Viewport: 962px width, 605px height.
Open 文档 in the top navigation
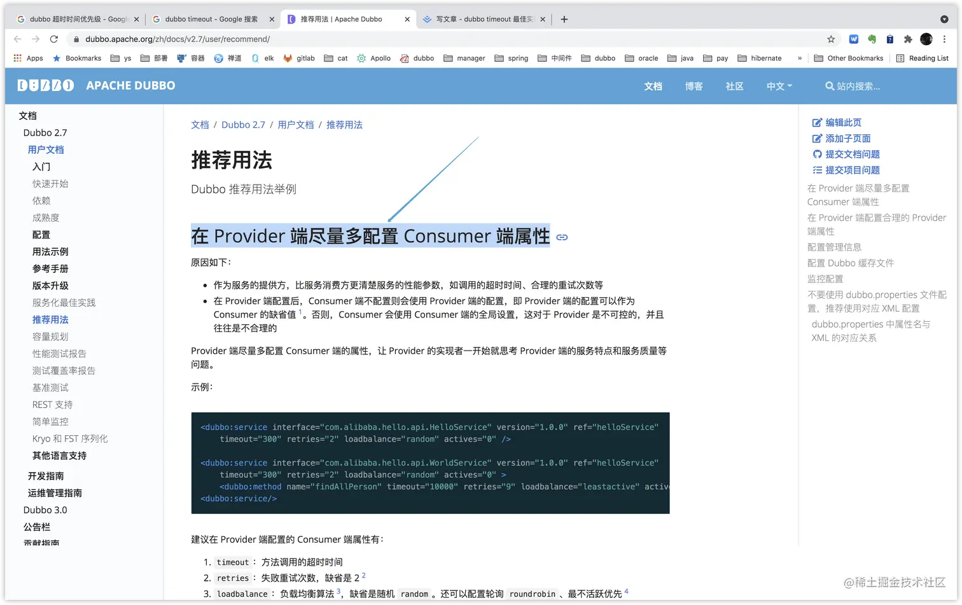(653, 86)
